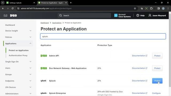Open a new browser tab
The height and width of the screenshot is (96, 171).
point(71,3)
